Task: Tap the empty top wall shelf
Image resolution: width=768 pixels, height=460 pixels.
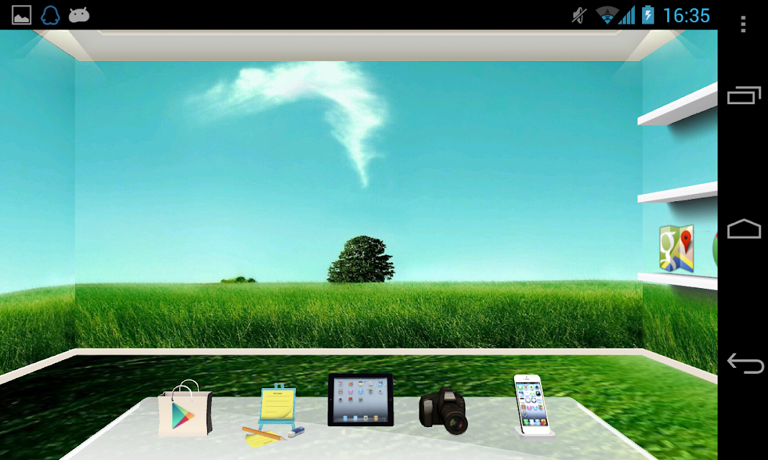Action: coord(678,105)
